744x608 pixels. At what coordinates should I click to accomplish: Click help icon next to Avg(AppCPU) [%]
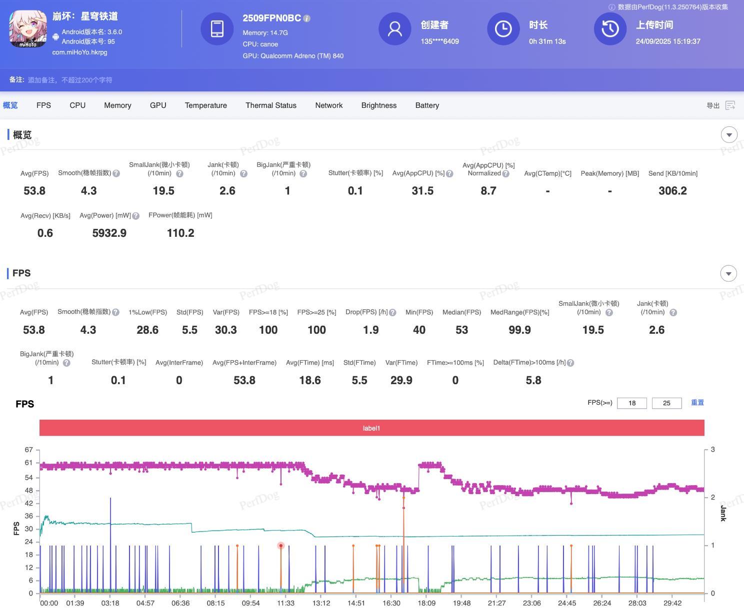point(449,174)
